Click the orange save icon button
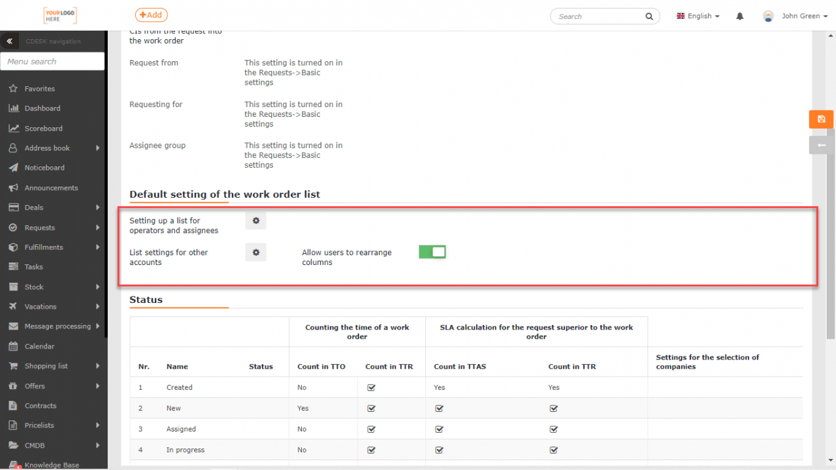The width and height of the screenshot is (836, 470). 821,119
